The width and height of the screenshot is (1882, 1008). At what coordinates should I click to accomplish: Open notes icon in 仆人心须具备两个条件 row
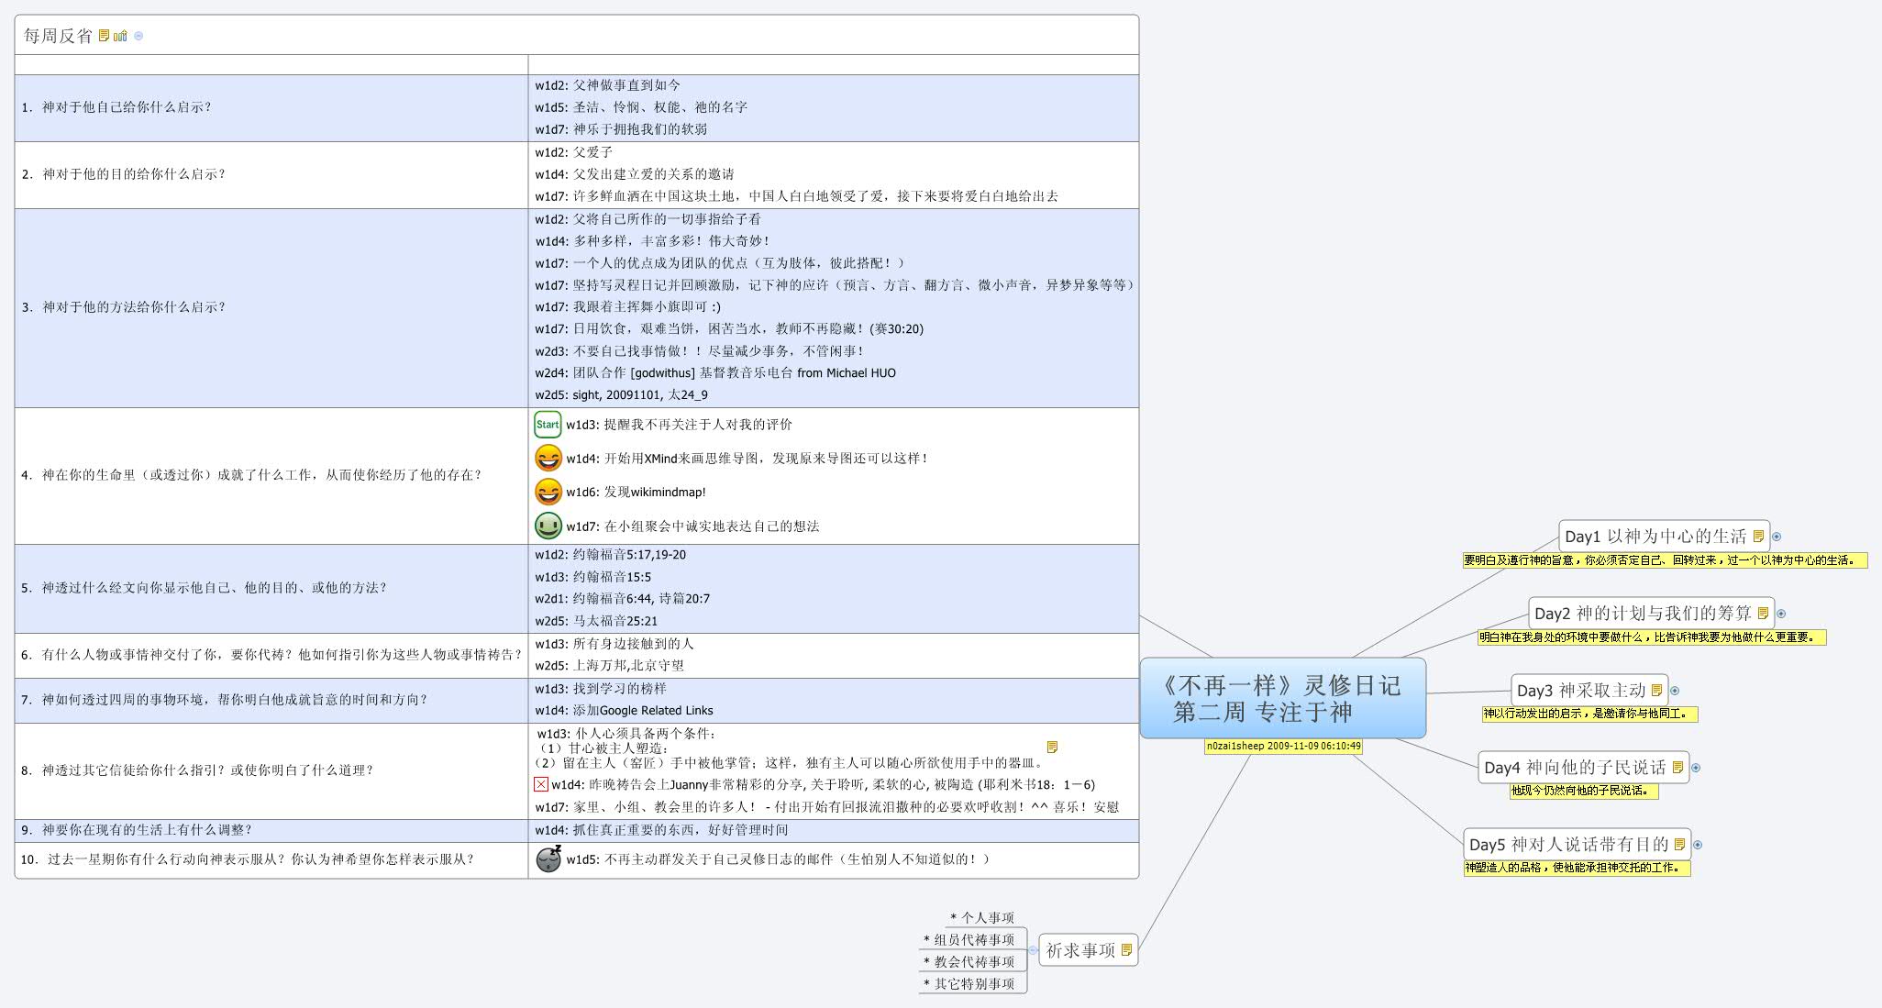point(1051,748)
